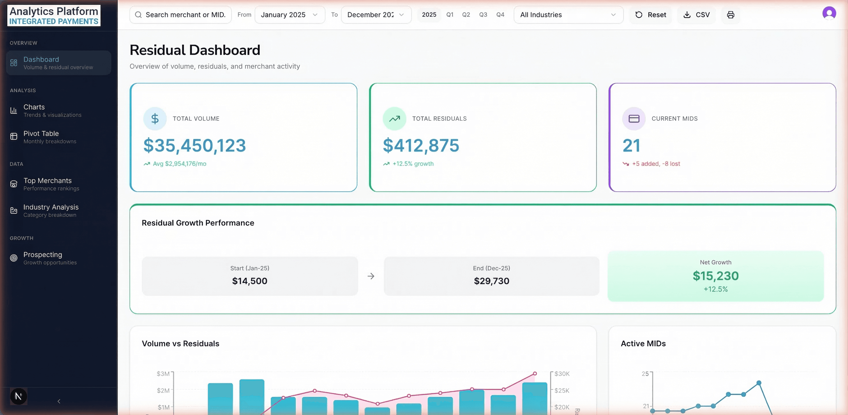The height and width of the screenshot is (415, 848).
Task: Click the Next.js N badge icon
Action: coord(18,396)
